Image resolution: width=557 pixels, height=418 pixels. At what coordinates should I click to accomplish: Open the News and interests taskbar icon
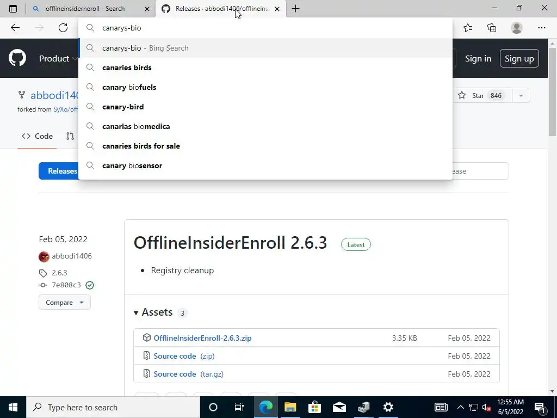coord(441,407)
